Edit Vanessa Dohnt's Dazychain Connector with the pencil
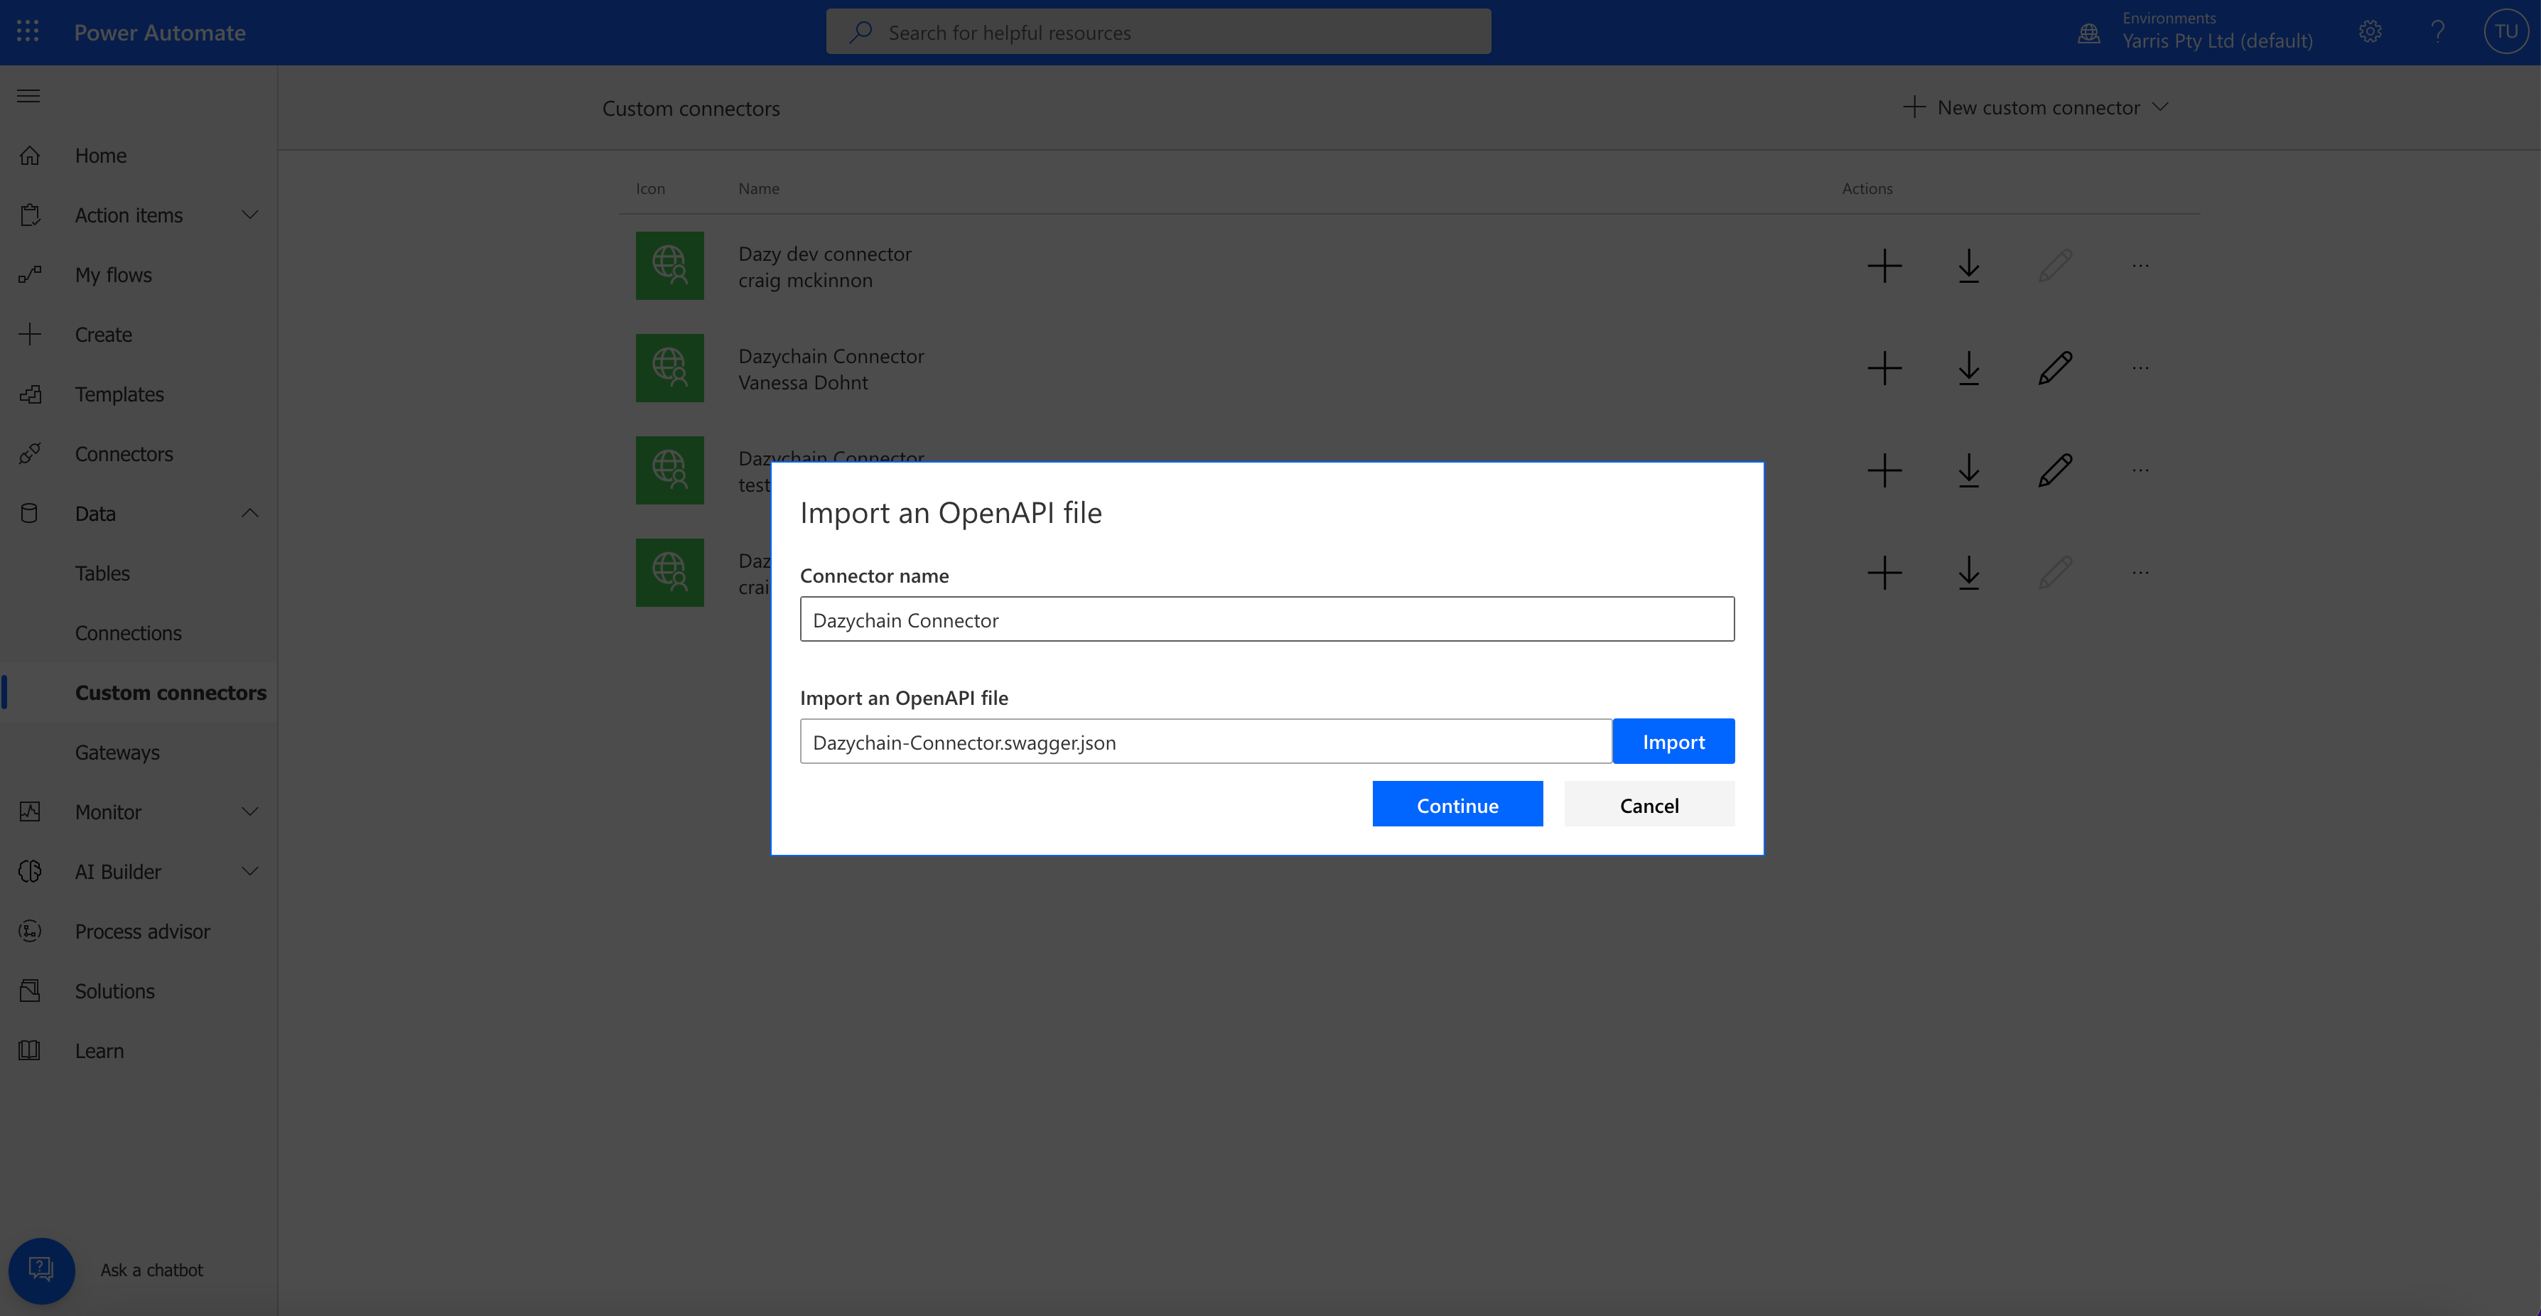 (2056, 368)
